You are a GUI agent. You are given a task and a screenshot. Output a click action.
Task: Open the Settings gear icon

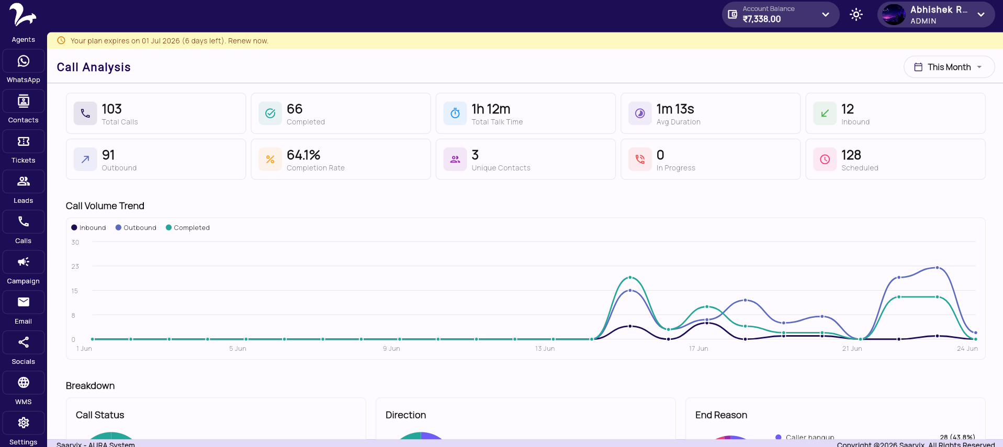coord(24,423)
